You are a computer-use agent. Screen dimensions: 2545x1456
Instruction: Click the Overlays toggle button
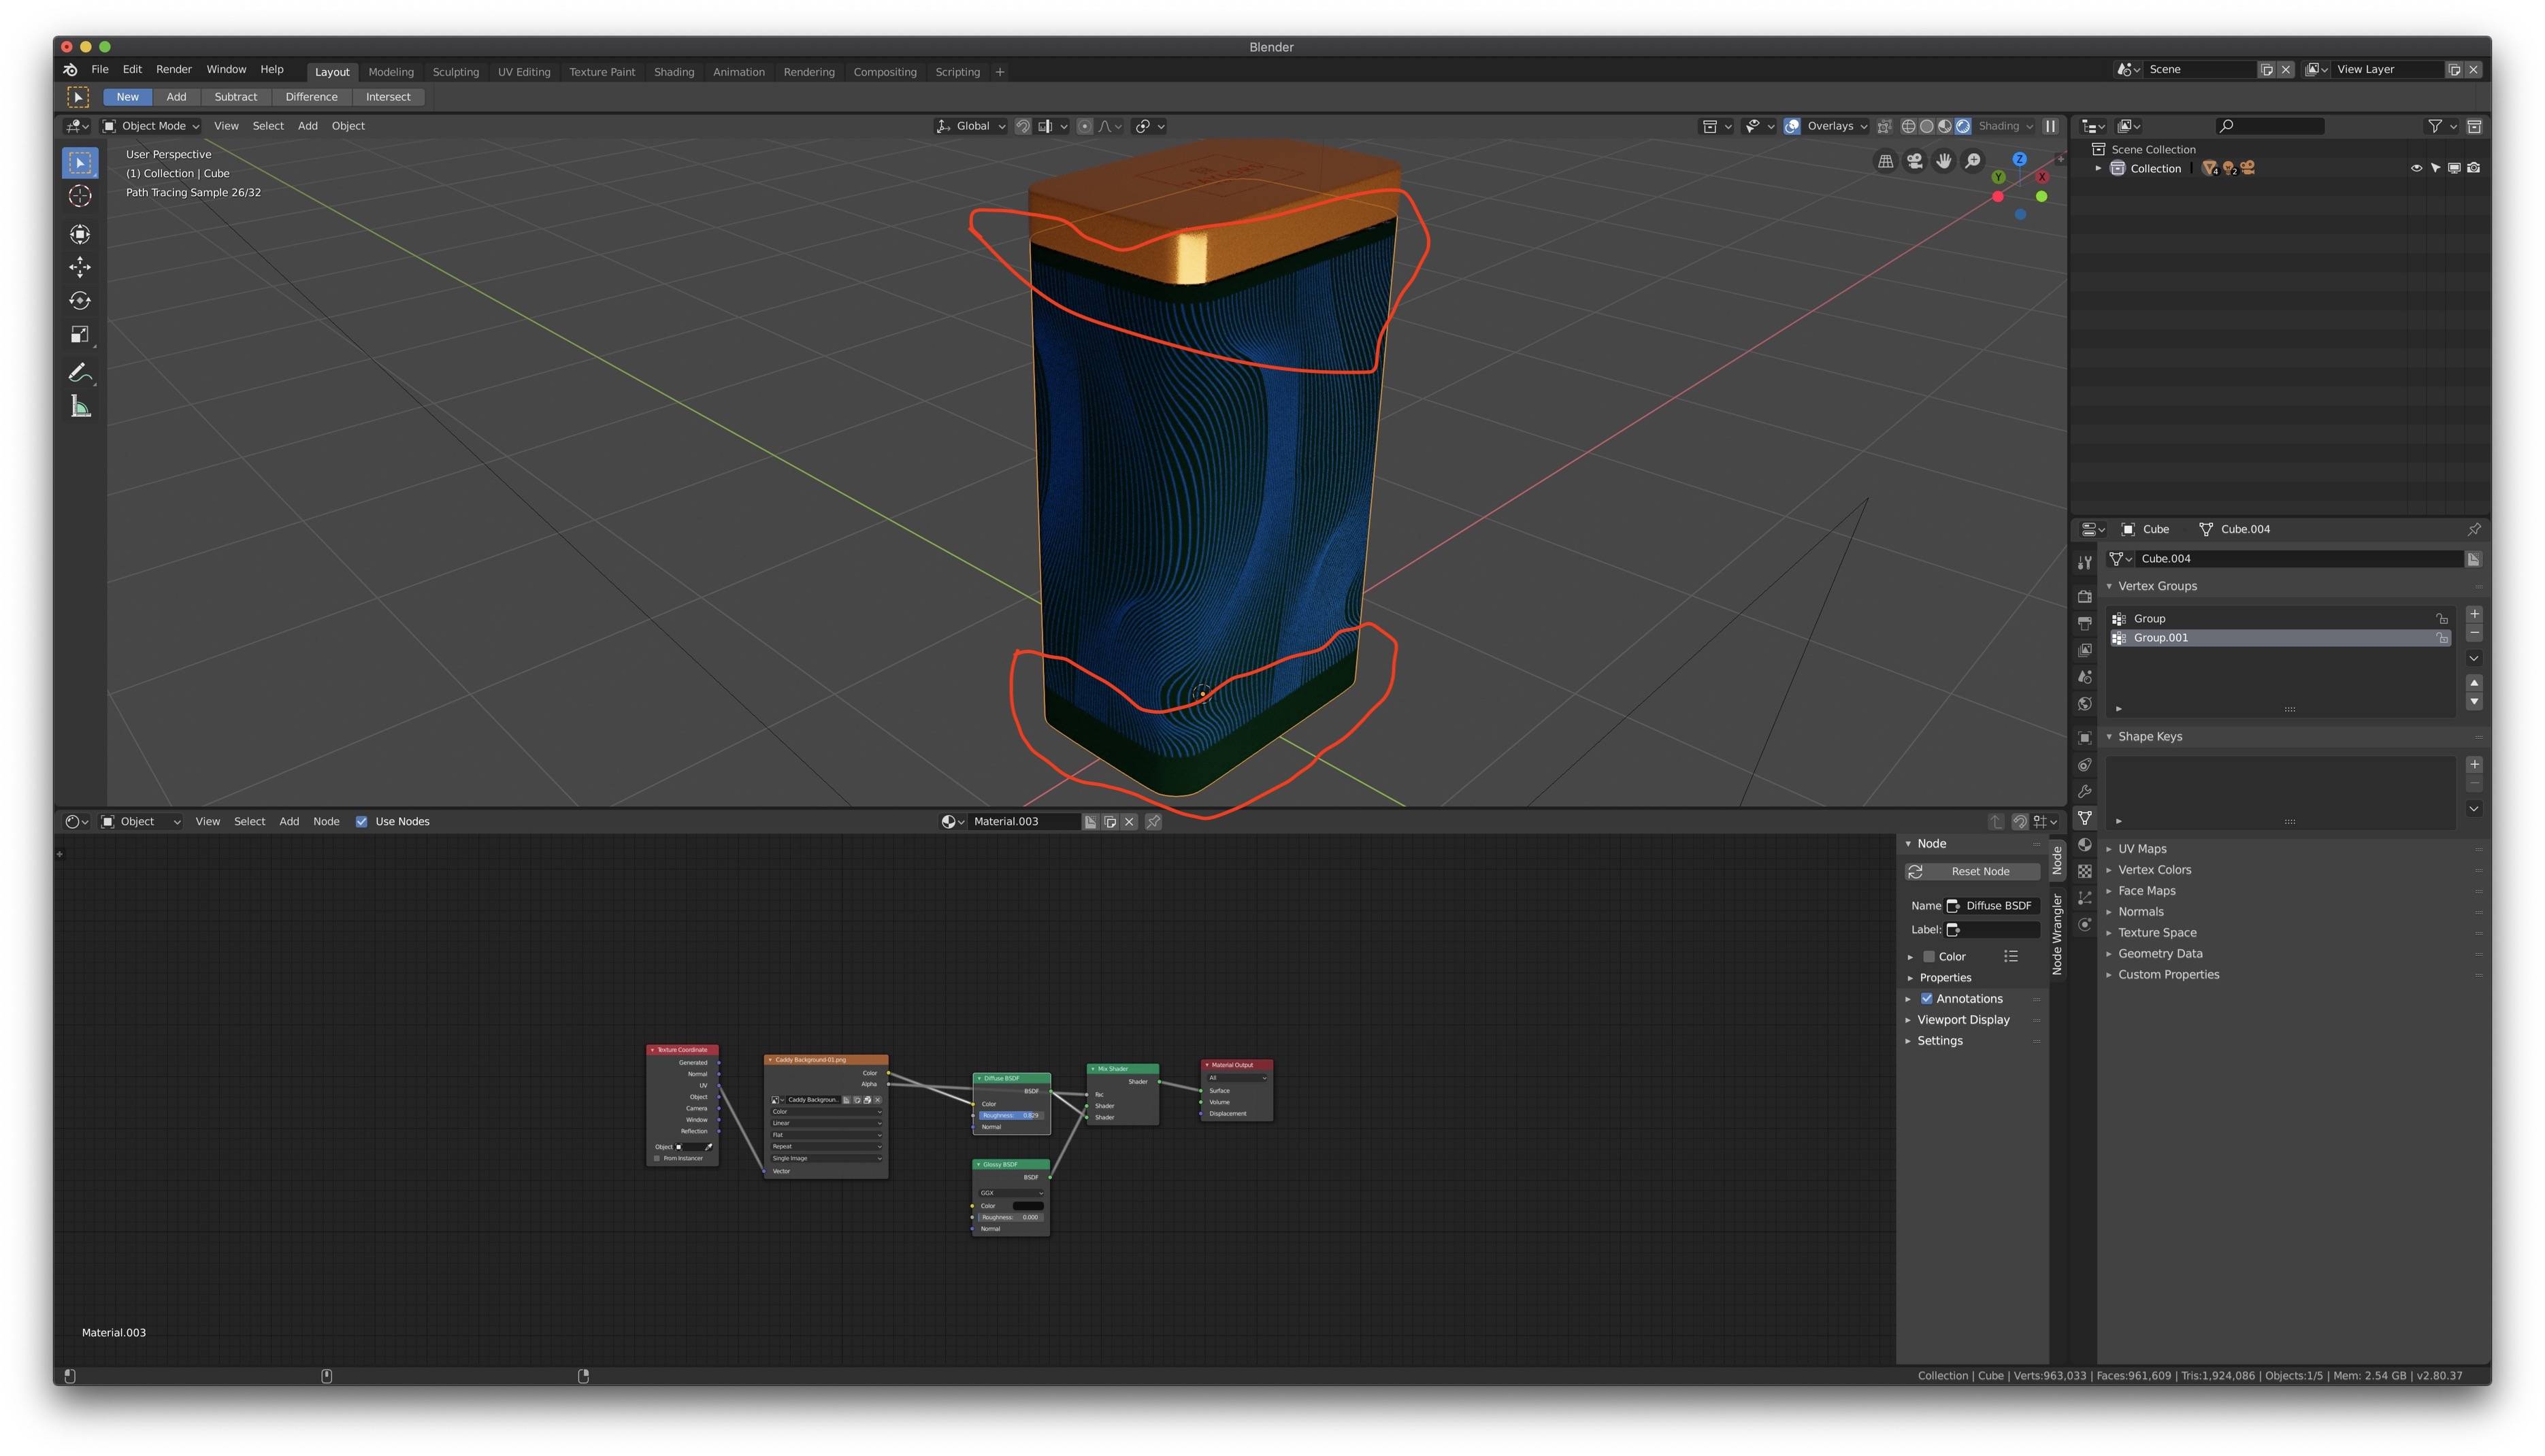pos(1792,126)
